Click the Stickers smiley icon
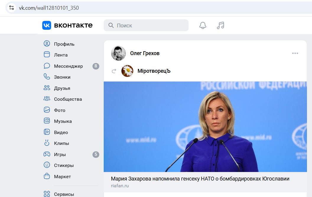This screenshot has height=197, width=312. (x=47, y=165)
